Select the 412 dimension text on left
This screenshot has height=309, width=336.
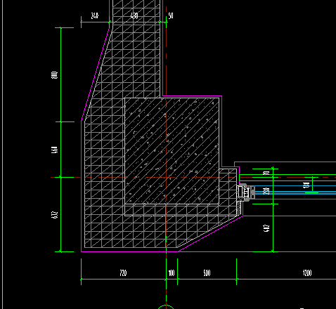coord(54,215)
